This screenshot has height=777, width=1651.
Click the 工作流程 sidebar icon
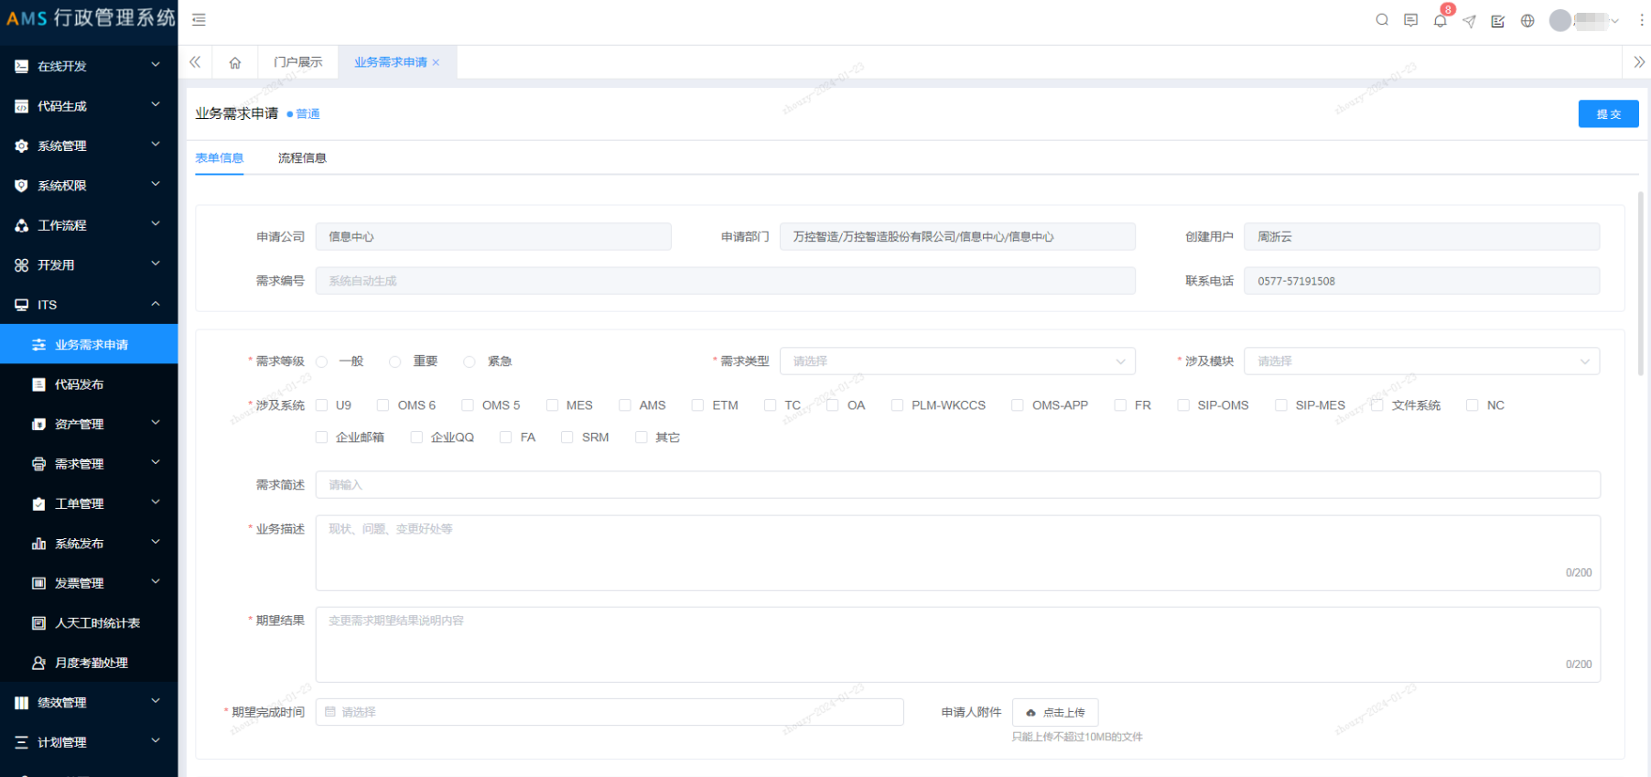(21, 225)
